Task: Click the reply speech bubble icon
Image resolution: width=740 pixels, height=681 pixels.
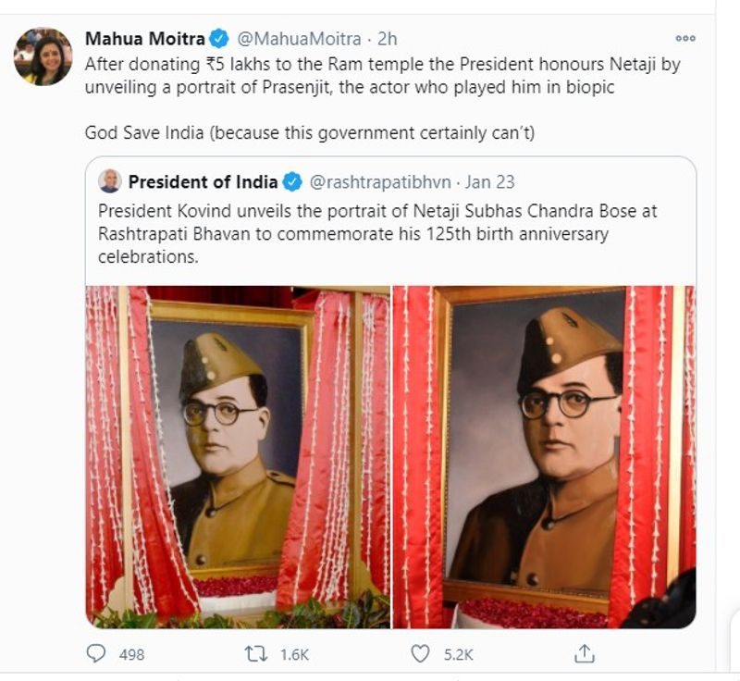Action: pos(97,653)
